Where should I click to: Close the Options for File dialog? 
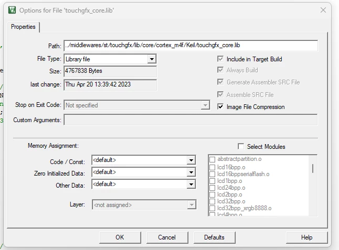(x=323, y=10)
